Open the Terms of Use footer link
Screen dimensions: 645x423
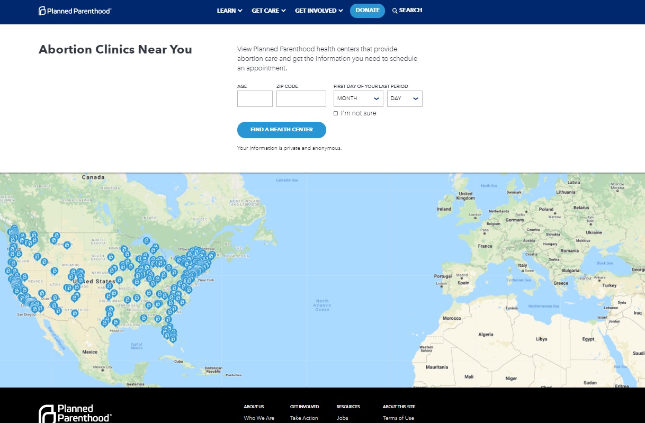pyautogui.click(x=398, y=418)
